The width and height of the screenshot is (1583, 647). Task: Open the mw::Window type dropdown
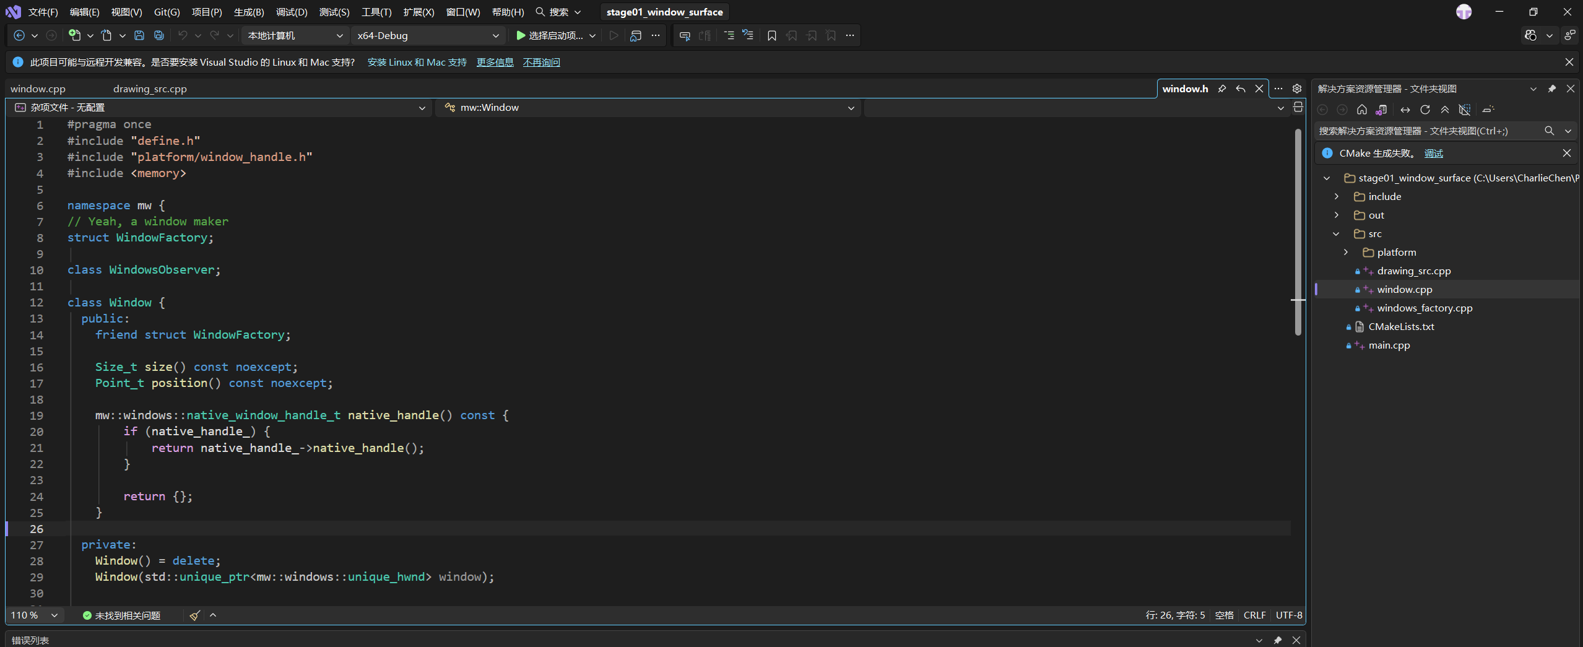pyautogui.click(x=648, y=108)
